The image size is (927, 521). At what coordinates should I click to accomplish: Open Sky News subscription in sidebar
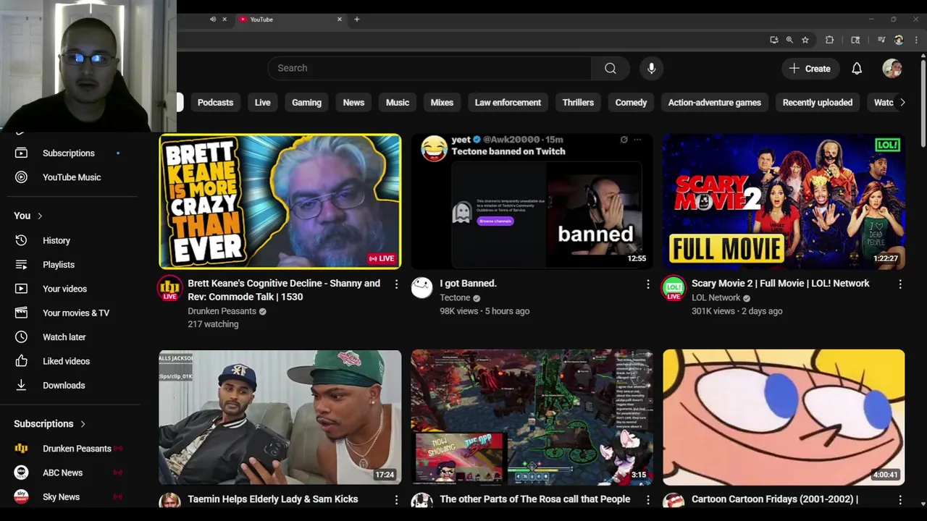(69, 496)
